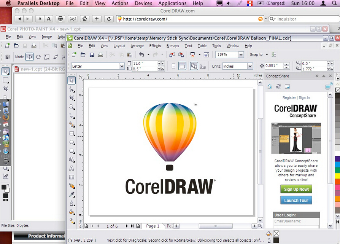Select the Text tool in the toolbox
This screenshot has height=244, width=340.
click(71, 168)
